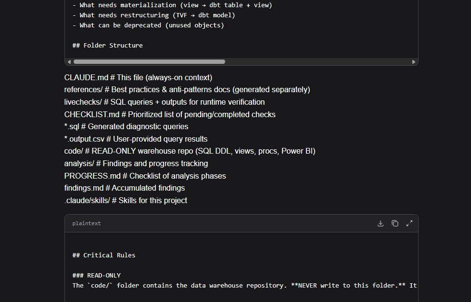Click the CHECKLIST.md description line
The height and width of the screenshot is (302, 471).
(x=170, y=115)
